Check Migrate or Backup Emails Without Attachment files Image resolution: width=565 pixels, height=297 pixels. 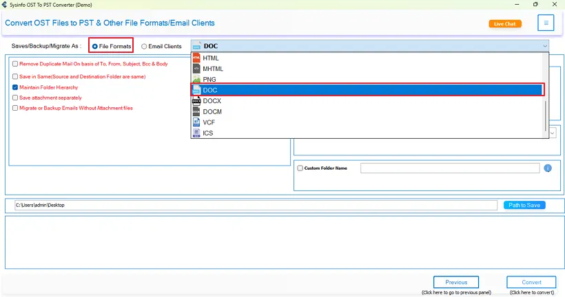(15, 108)
